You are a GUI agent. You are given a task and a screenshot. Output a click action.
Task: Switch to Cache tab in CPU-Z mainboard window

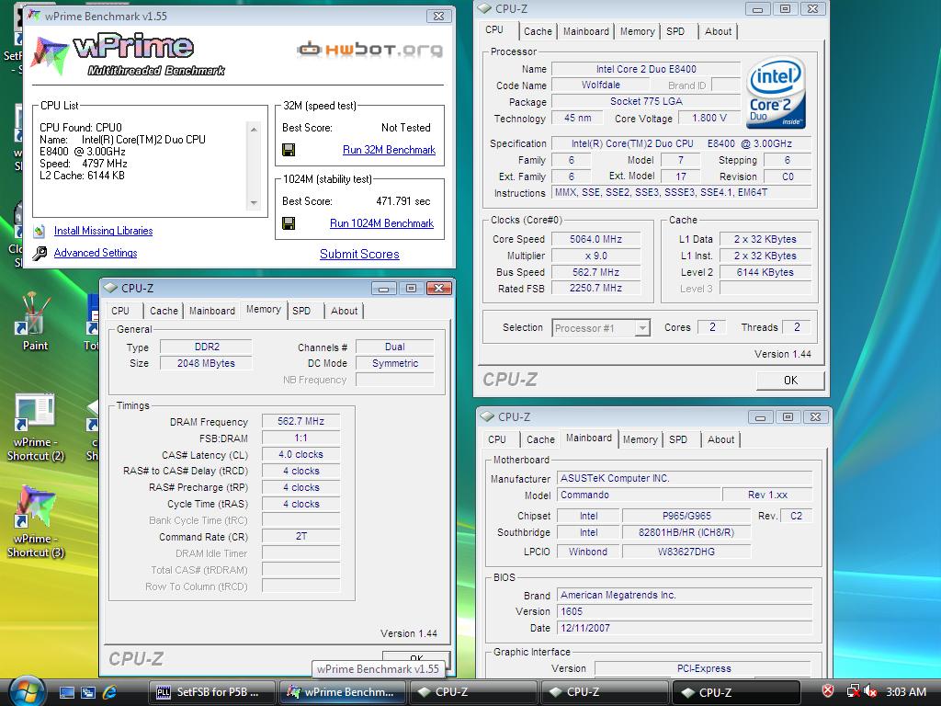(540, 438)
